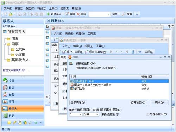
Task: Select 公司A folder in tree
Action: point(18,49)
